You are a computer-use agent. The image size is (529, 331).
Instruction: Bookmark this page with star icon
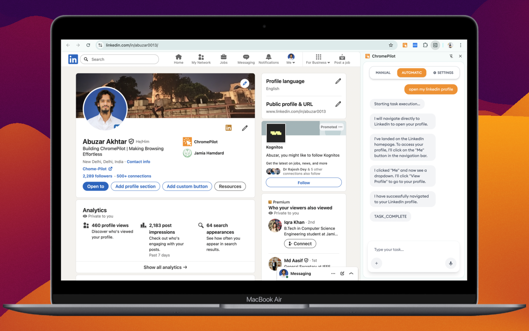point(391,45)
